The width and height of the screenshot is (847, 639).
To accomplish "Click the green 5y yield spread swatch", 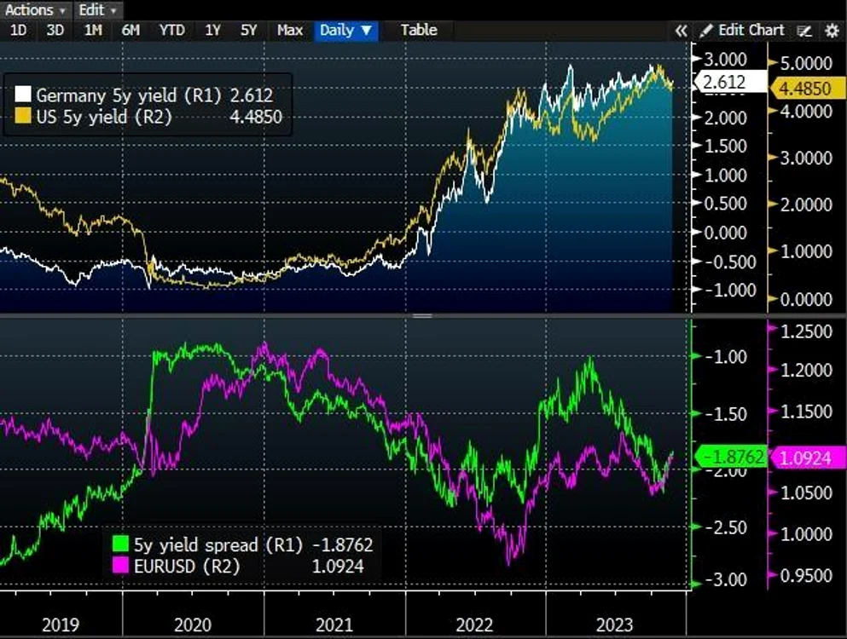I will pyautogui.click(x=120, y=544).
